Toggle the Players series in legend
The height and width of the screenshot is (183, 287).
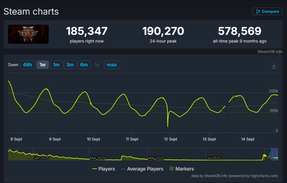point(104,169)
